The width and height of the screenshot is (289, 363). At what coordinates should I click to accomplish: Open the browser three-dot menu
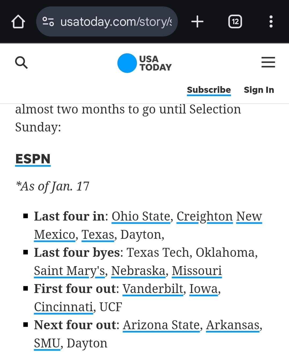coord(271,22)
